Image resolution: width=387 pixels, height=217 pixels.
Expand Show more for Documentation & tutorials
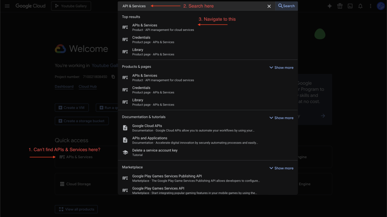(x=281, y=118)
